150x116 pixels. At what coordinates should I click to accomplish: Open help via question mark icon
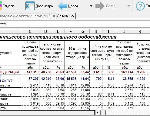pyautogui.click(x=140, y=6)
